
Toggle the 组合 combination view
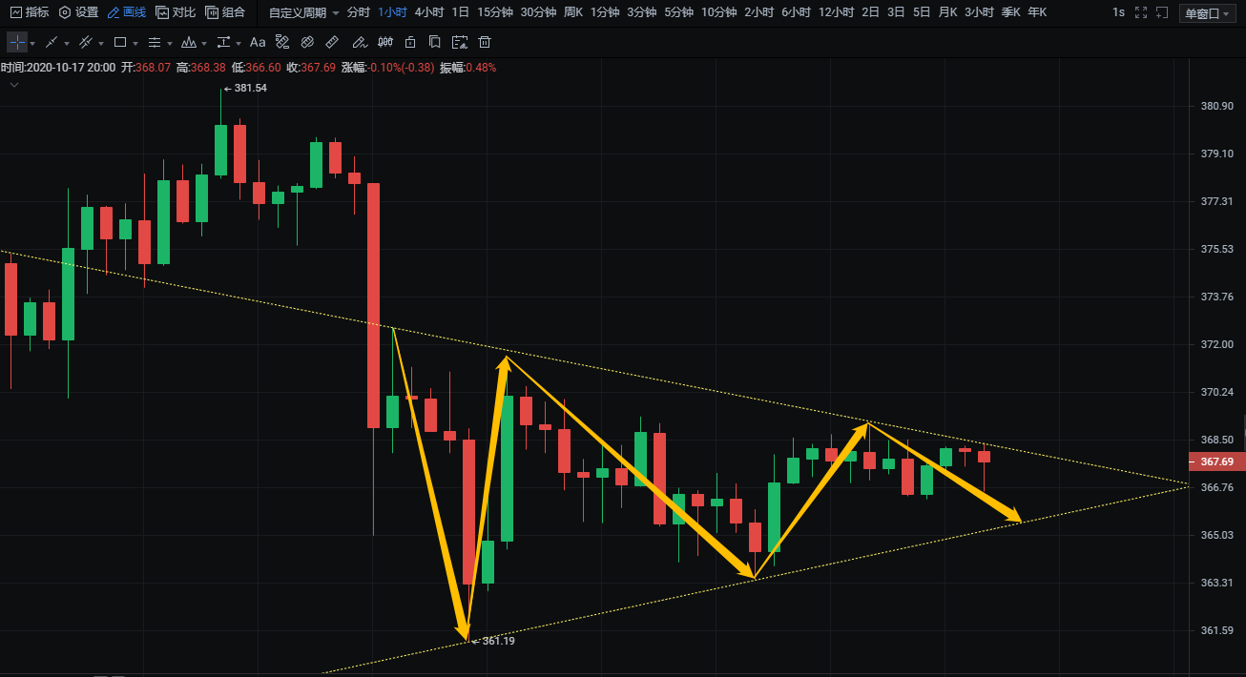tap(225, 12)
